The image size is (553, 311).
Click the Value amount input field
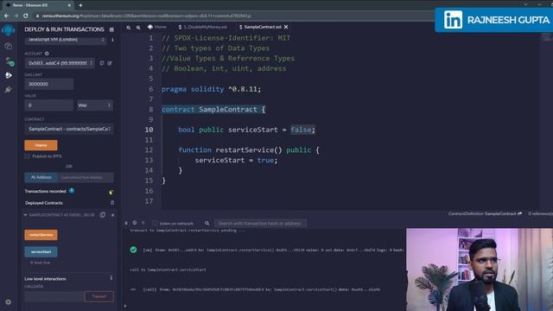[49, 105]
